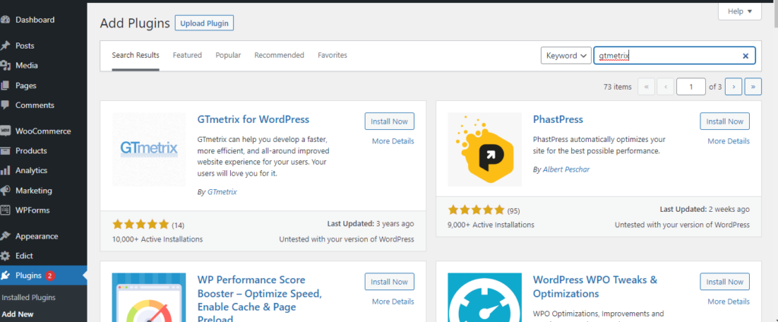Click "9,000+ Active Installations" text

pyautogui.click(x=492, y=225)
